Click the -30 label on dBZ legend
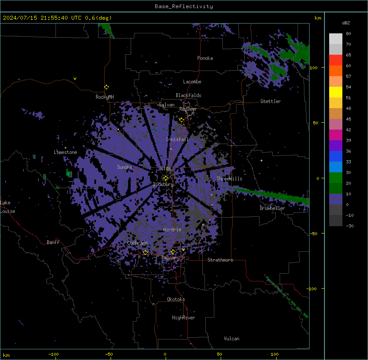This screenshot has width=368, height=360. pos(350,226)
